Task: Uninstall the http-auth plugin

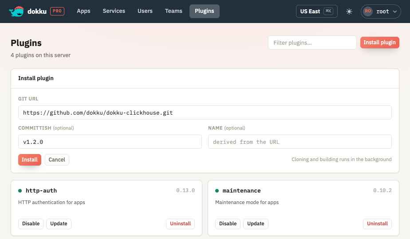Action: click(x=181, y=224)
